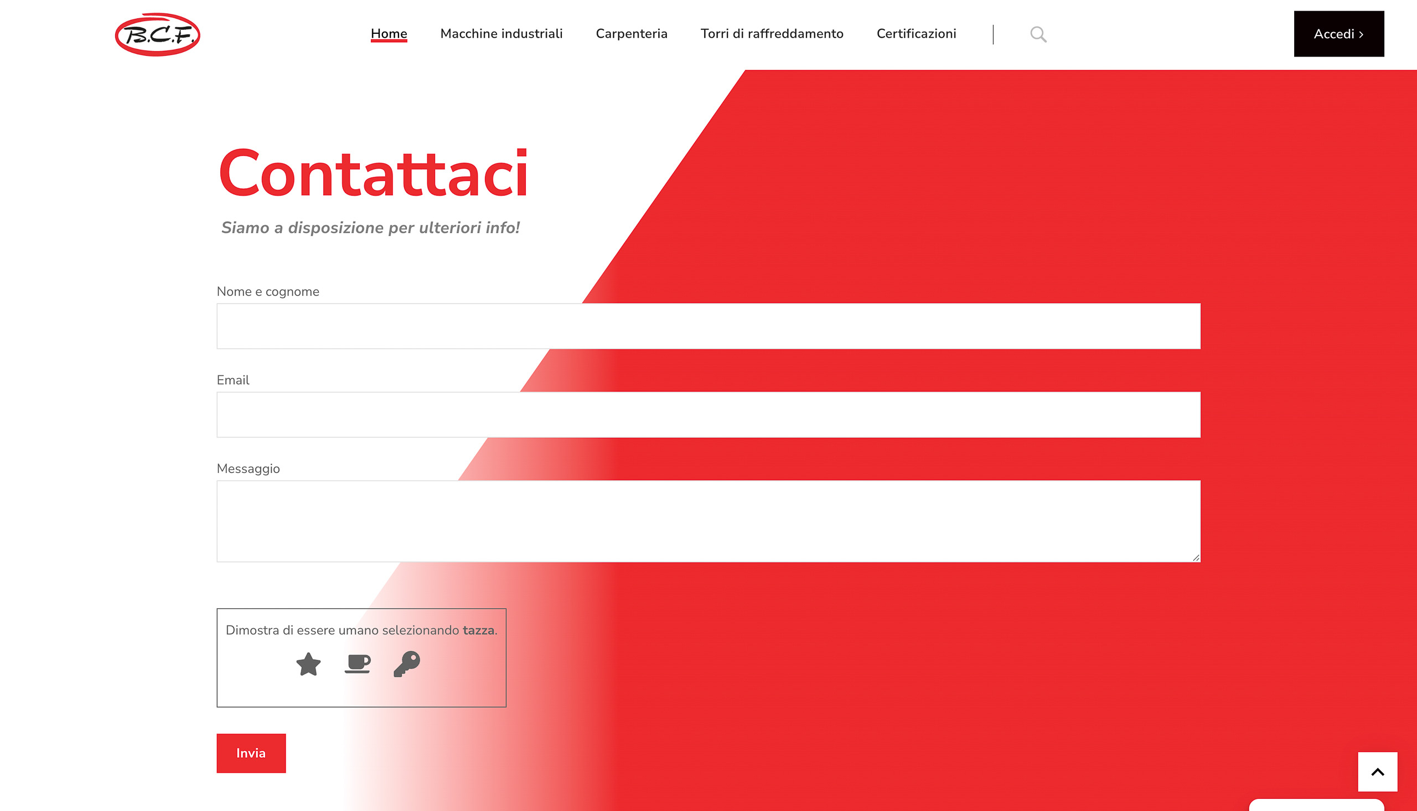Go to Certificazioni page
The image size is (1417, 811).
[916, 34]
